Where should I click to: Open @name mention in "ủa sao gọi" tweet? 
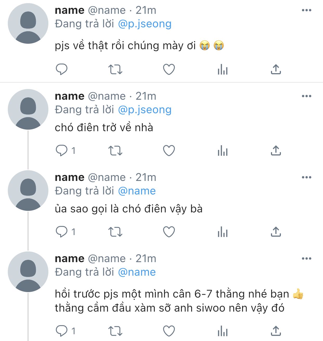click(137, 191)
